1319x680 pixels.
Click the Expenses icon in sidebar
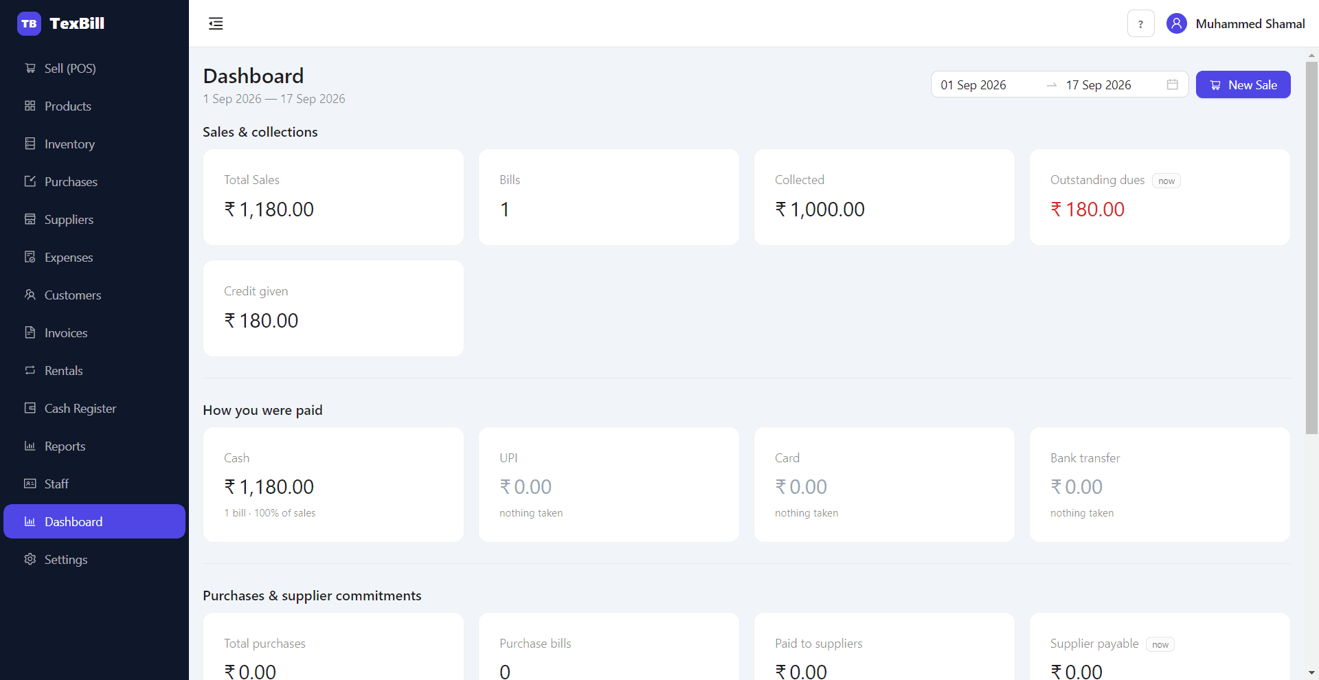(x=30, y=257)
